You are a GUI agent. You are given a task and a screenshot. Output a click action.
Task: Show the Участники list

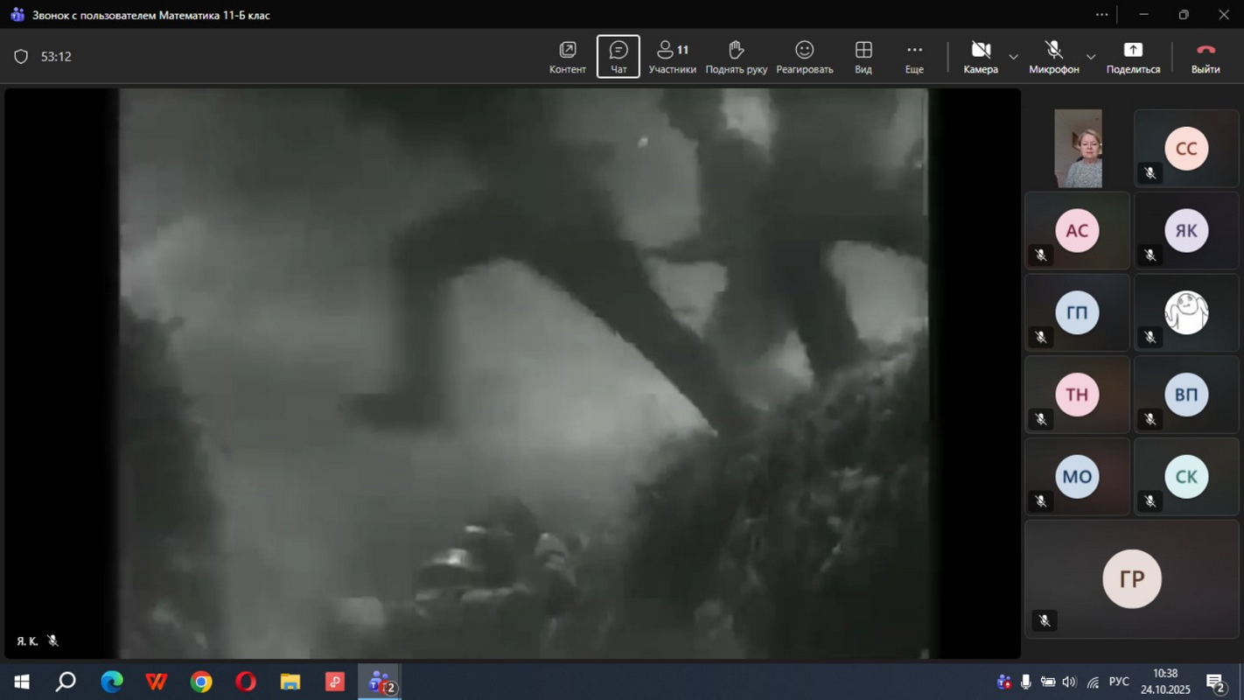point(672,57)
